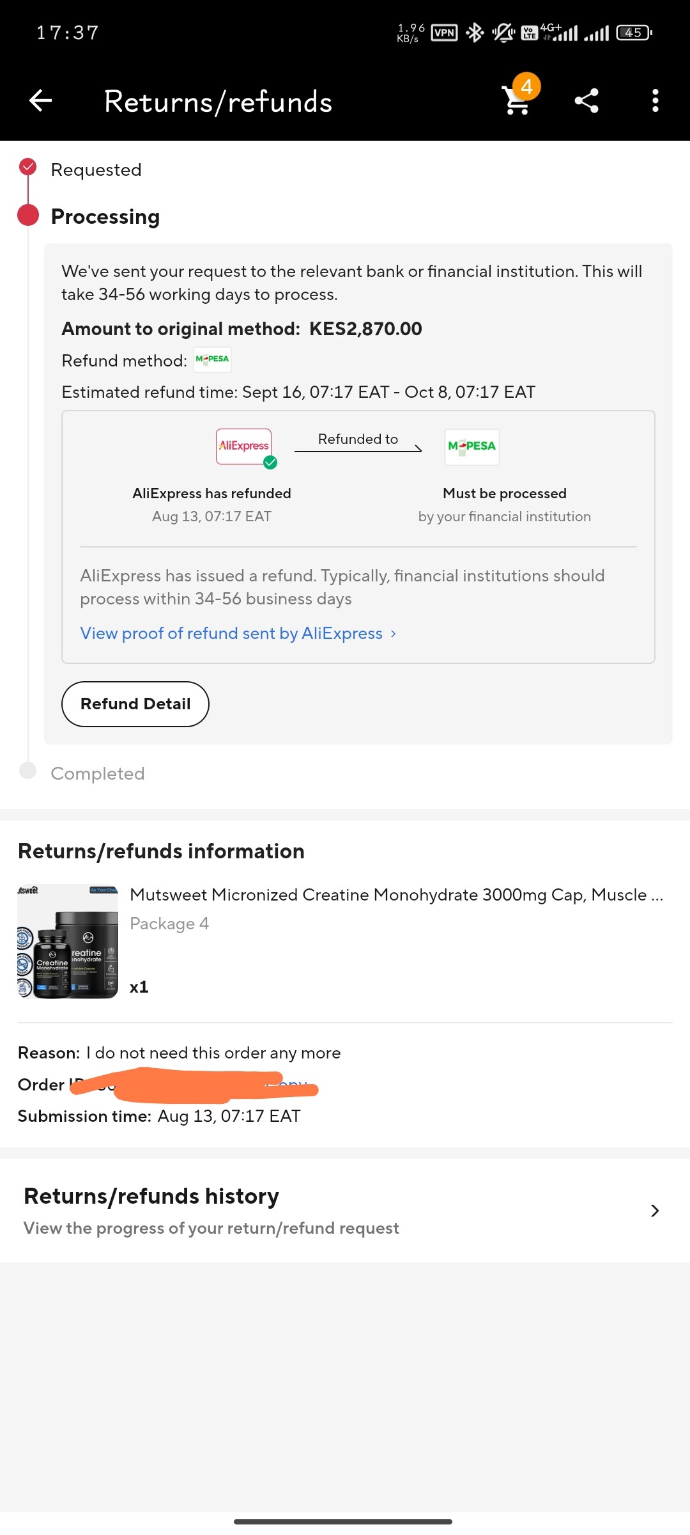Tap the bottom home gesture bar
Image resolution: width=690 pixels, height=1535 pixels.
pyautogui.click(x=343, y=1522)
